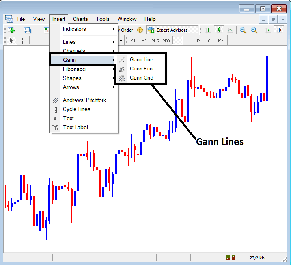
Task: Select Andrews' Pitchfork from Insert menu
Action: (x=84, y=100)
